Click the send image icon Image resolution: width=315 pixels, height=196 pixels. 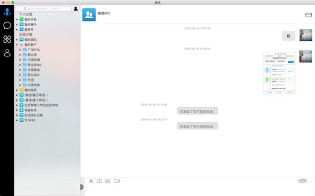[x=108, y=181]
